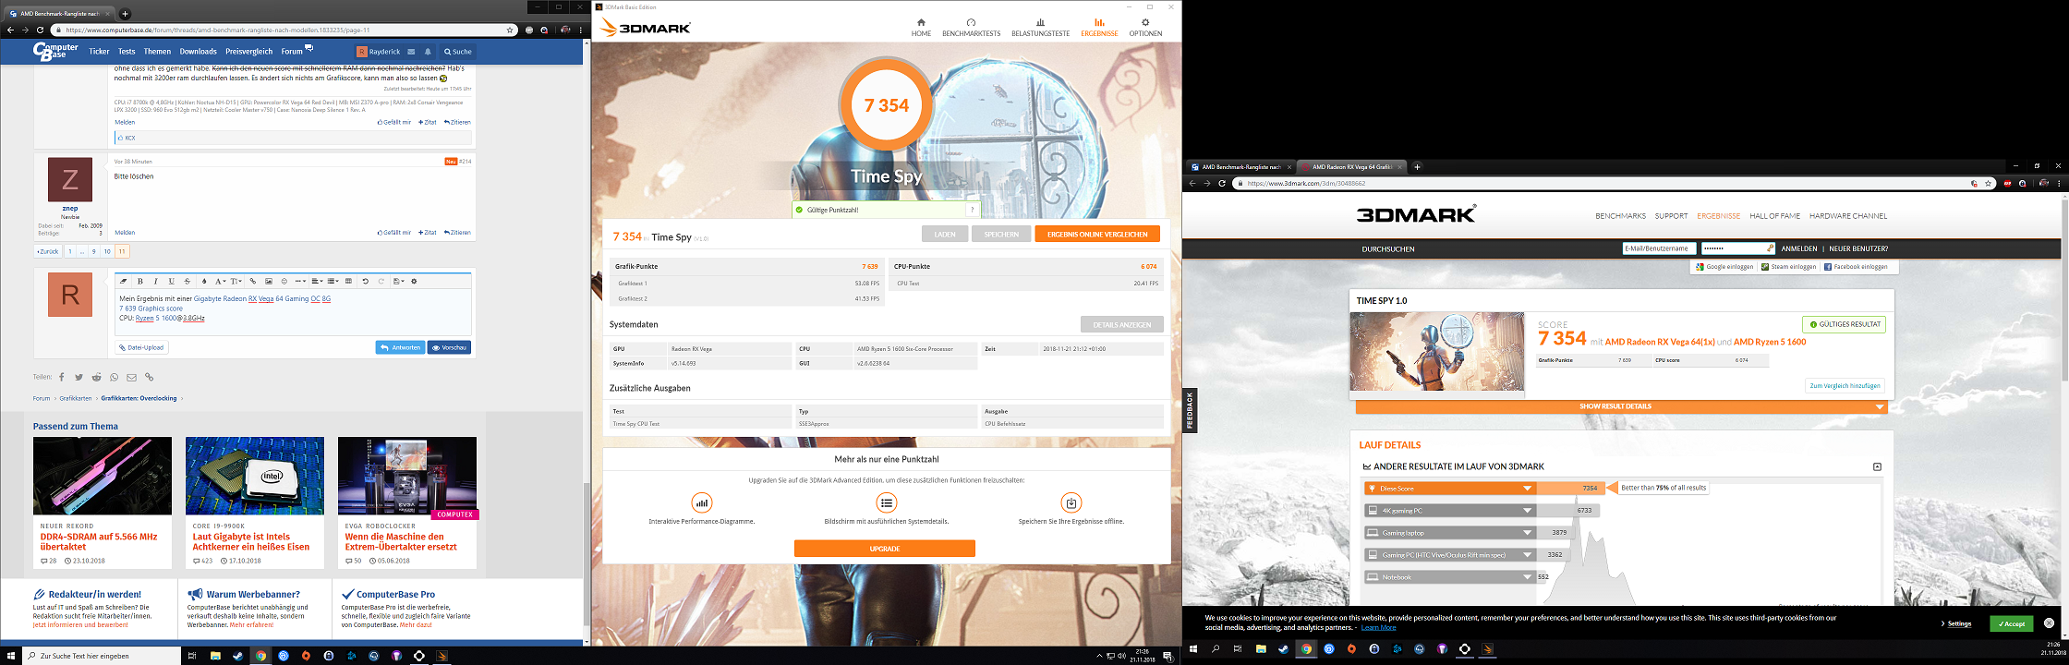Screen dimensions: 2069x665
Task: Open the list style dropdown in editor
Action: click(333, 281)
